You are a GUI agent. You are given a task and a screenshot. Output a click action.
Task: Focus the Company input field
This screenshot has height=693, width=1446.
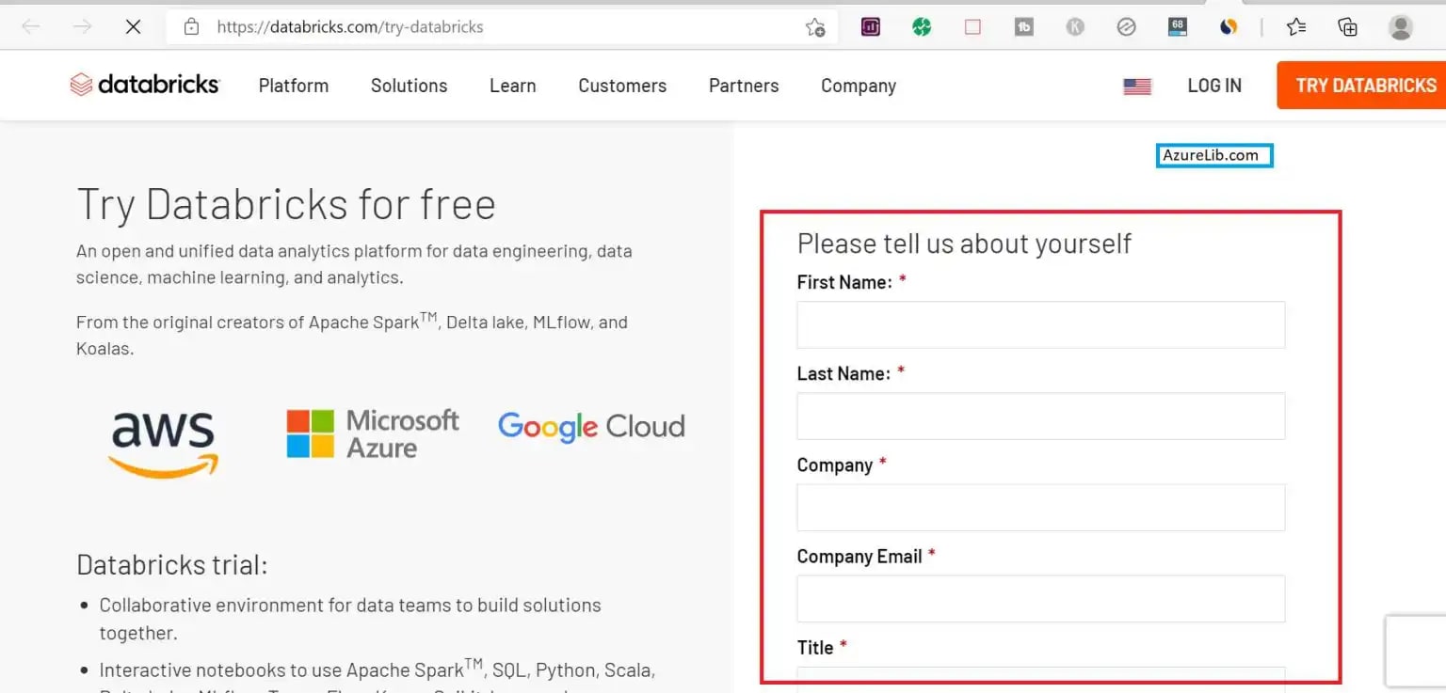pos(1040,507)
